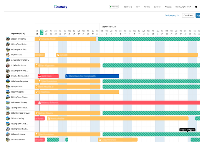The height and width of the screenshot is (146, 204).
Task: Click the Gardenwood Getaway property thumbnail
Action: pyautogui.click(x=8, y=113)
